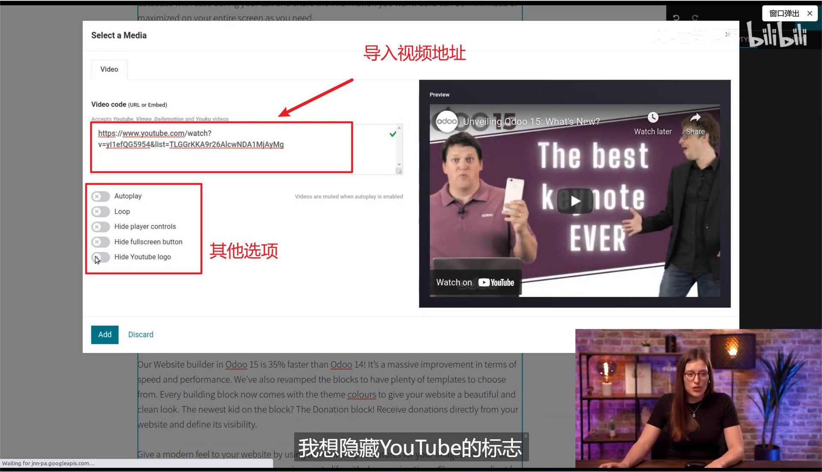
Task: Toggle Hide fullscreen button switch
Action: (x=101, y=242)
